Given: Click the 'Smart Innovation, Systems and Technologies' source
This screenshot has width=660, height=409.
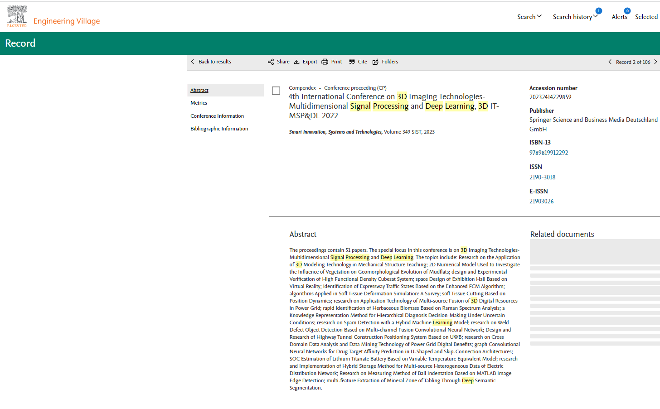Looking at the screenshot, I should (335, 132).
